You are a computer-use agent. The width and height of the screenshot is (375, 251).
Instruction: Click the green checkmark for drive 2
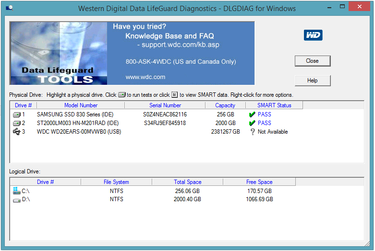coord(252,123)
